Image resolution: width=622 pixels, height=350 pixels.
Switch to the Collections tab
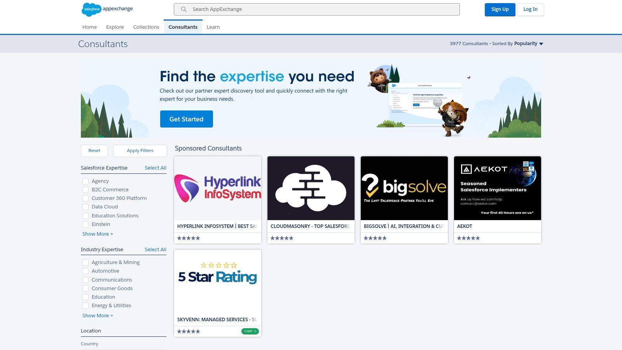coord(146,27)
